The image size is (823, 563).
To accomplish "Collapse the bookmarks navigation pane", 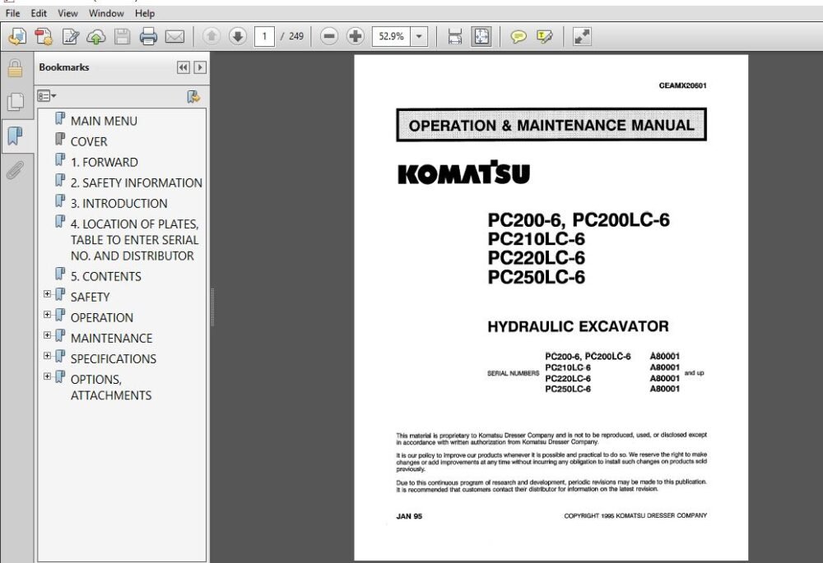I will [184, 67].
